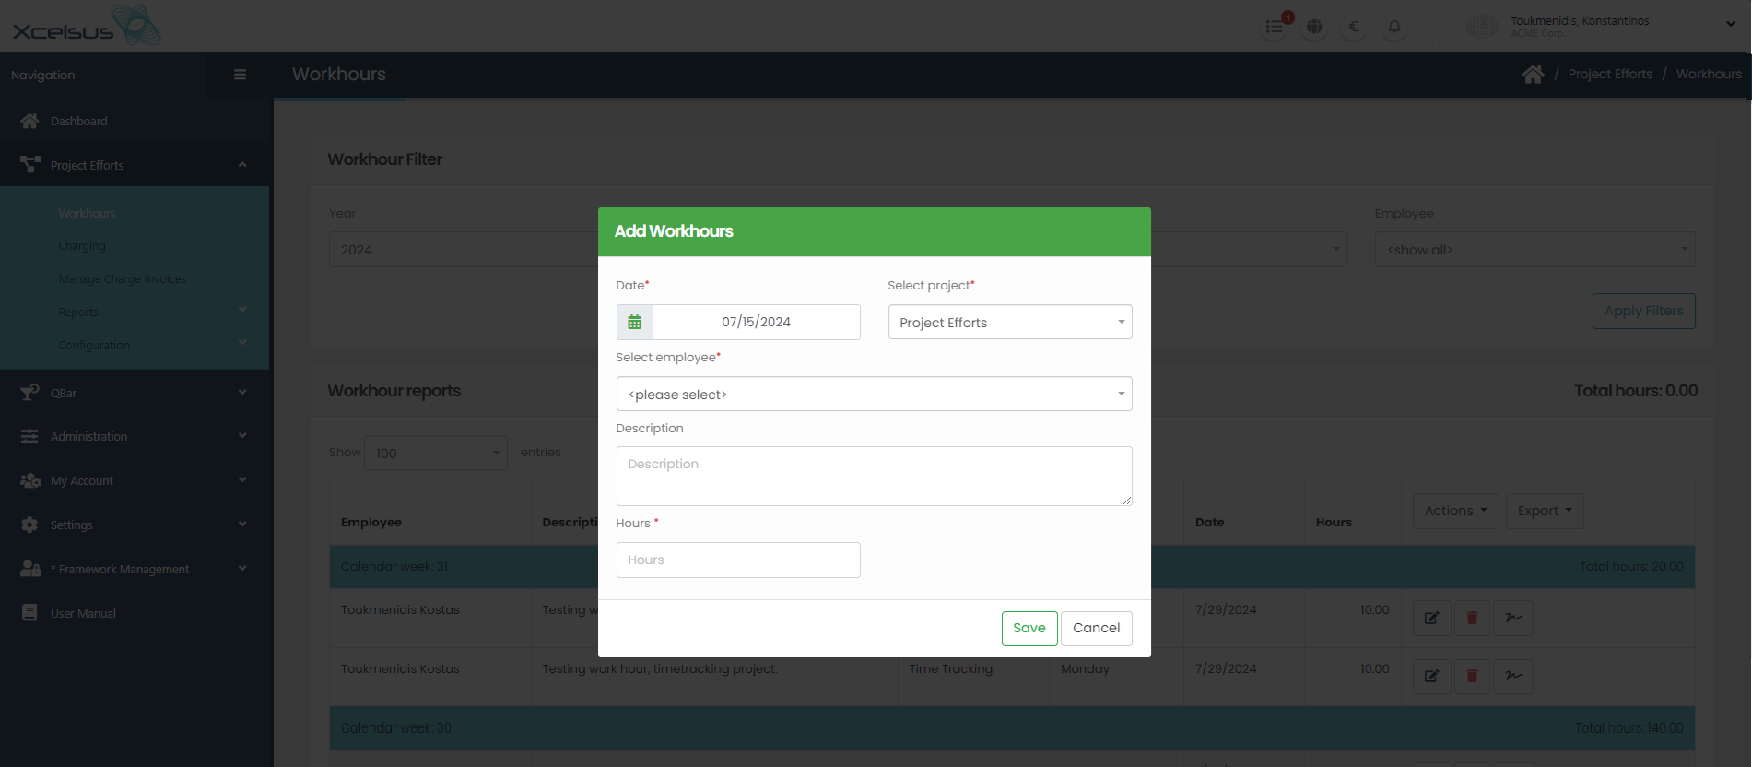This screenshot has width=1752, height=767.
Task: Open the Select employee dropdown
Action: coord(874,395)
